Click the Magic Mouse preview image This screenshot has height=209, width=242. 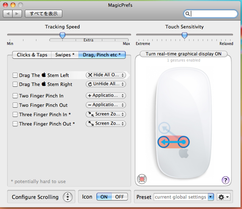[x=184, y=123]
